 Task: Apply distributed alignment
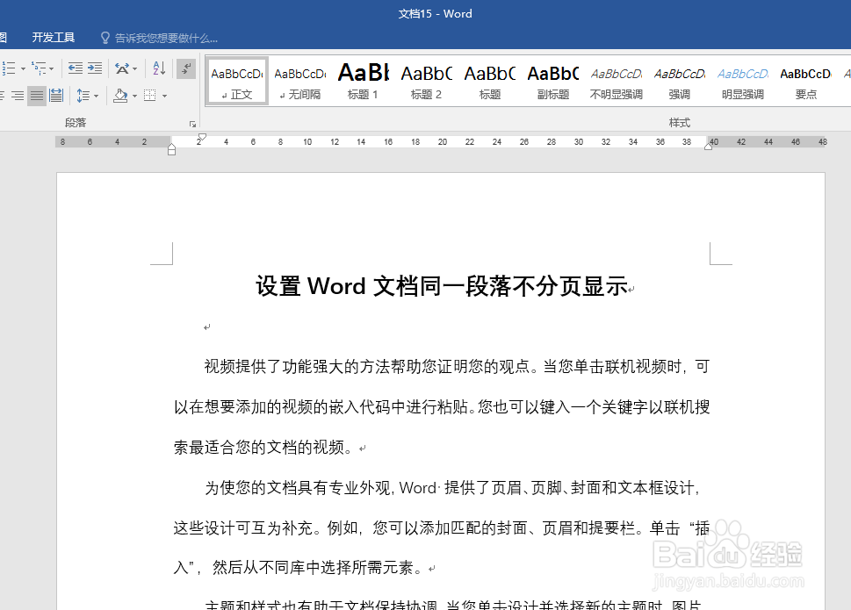(56, 96)
